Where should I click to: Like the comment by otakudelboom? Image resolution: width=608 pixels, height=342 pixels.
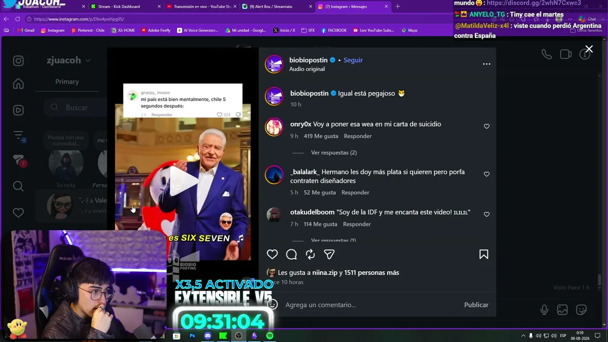(486, 214)
